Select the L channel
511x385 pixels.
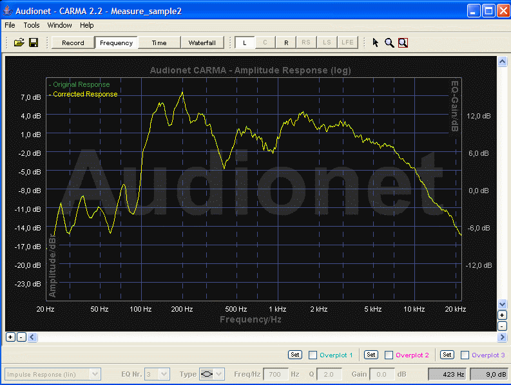(245, 42)
